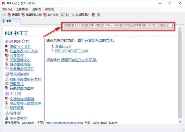
Task: Click 批量修改文档 in the toolbar
Action: click(x=32, y=15)
